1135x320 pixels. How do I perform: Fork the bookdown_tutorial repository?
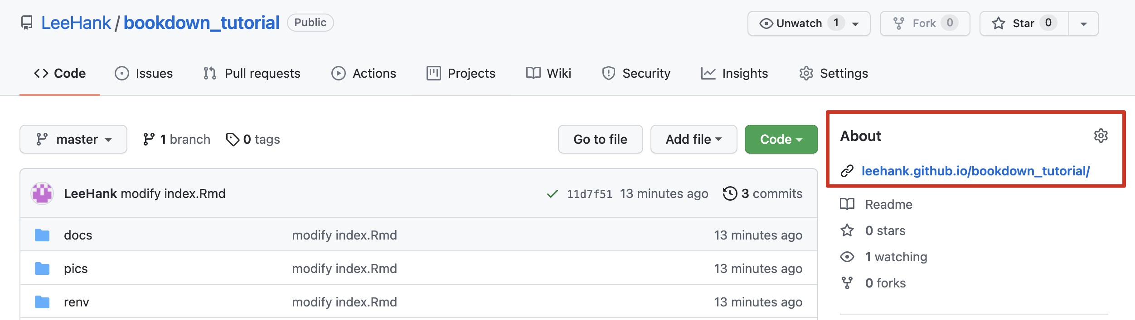click(x=925, y=24)
